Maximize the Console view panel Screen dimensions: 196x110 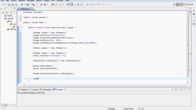190,89
